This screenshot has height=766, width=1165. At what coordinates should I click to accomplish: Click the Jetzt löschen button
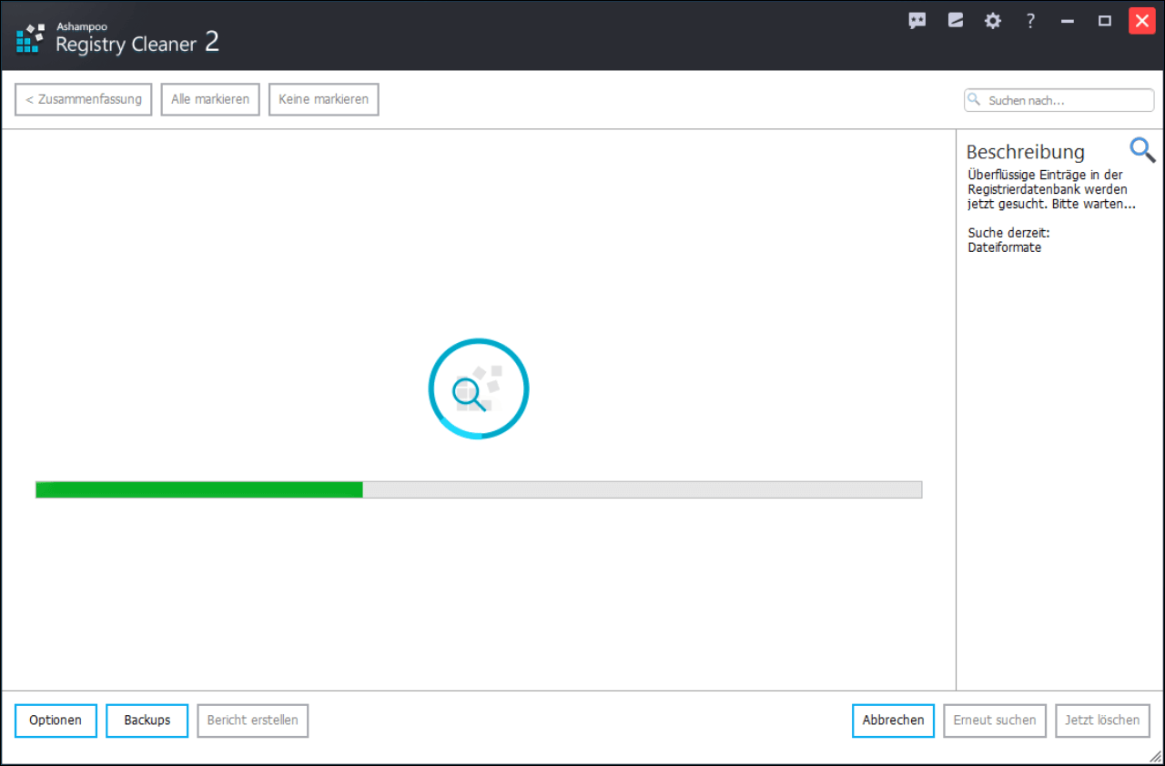1103,721
